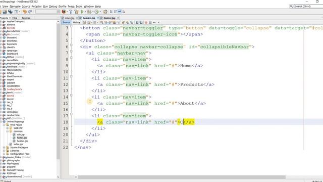Expand the Source Packages node
This screenshot has height=182, width=323.
[4, 148]
